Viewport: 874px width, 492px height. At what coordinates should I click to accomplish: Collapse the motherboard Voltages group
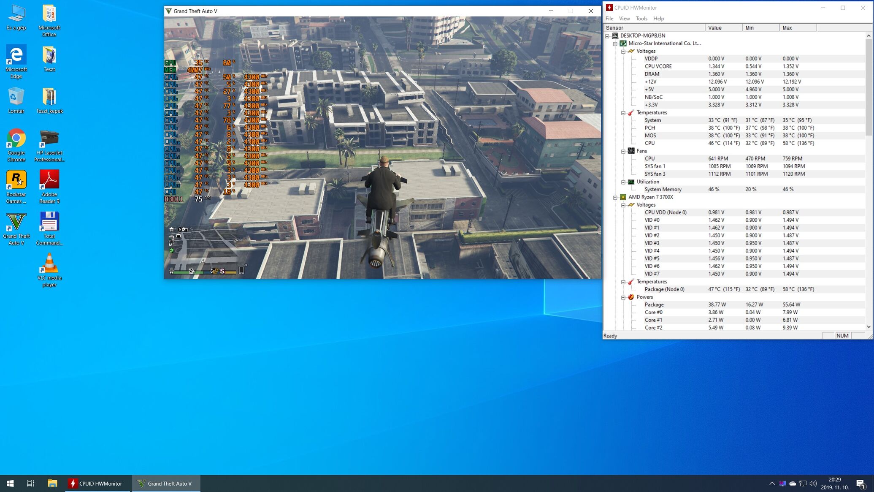[623, 51]
